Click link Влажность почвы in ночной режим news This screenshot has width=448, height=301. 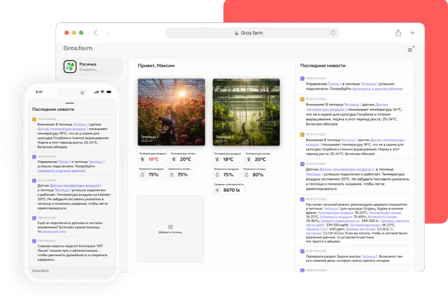pos(383,217)
